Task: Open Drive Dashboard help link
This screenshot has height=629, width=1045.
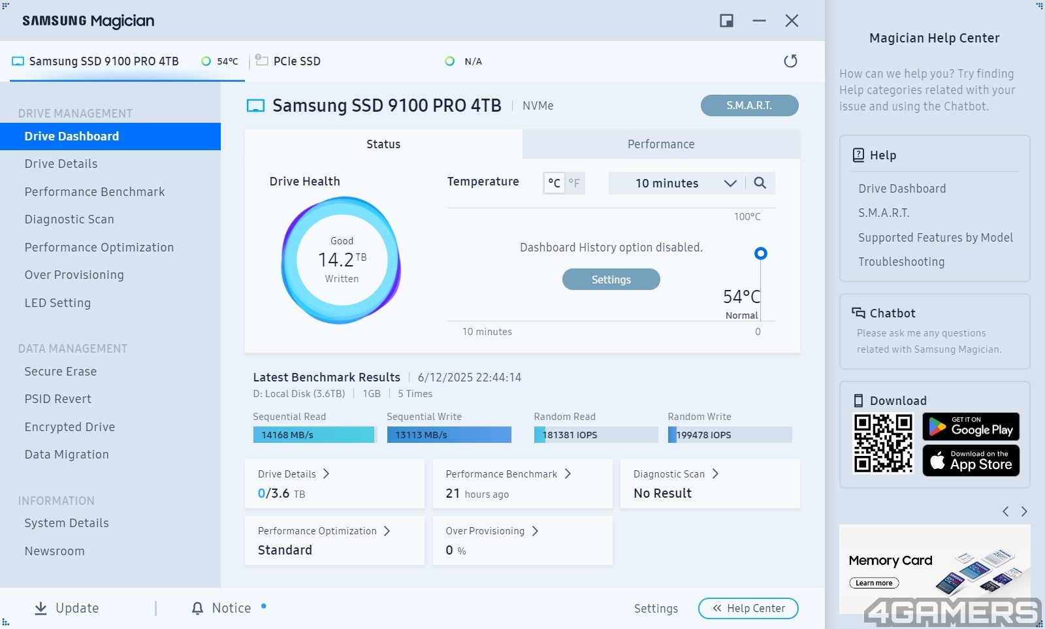Action: pos(902,189)
